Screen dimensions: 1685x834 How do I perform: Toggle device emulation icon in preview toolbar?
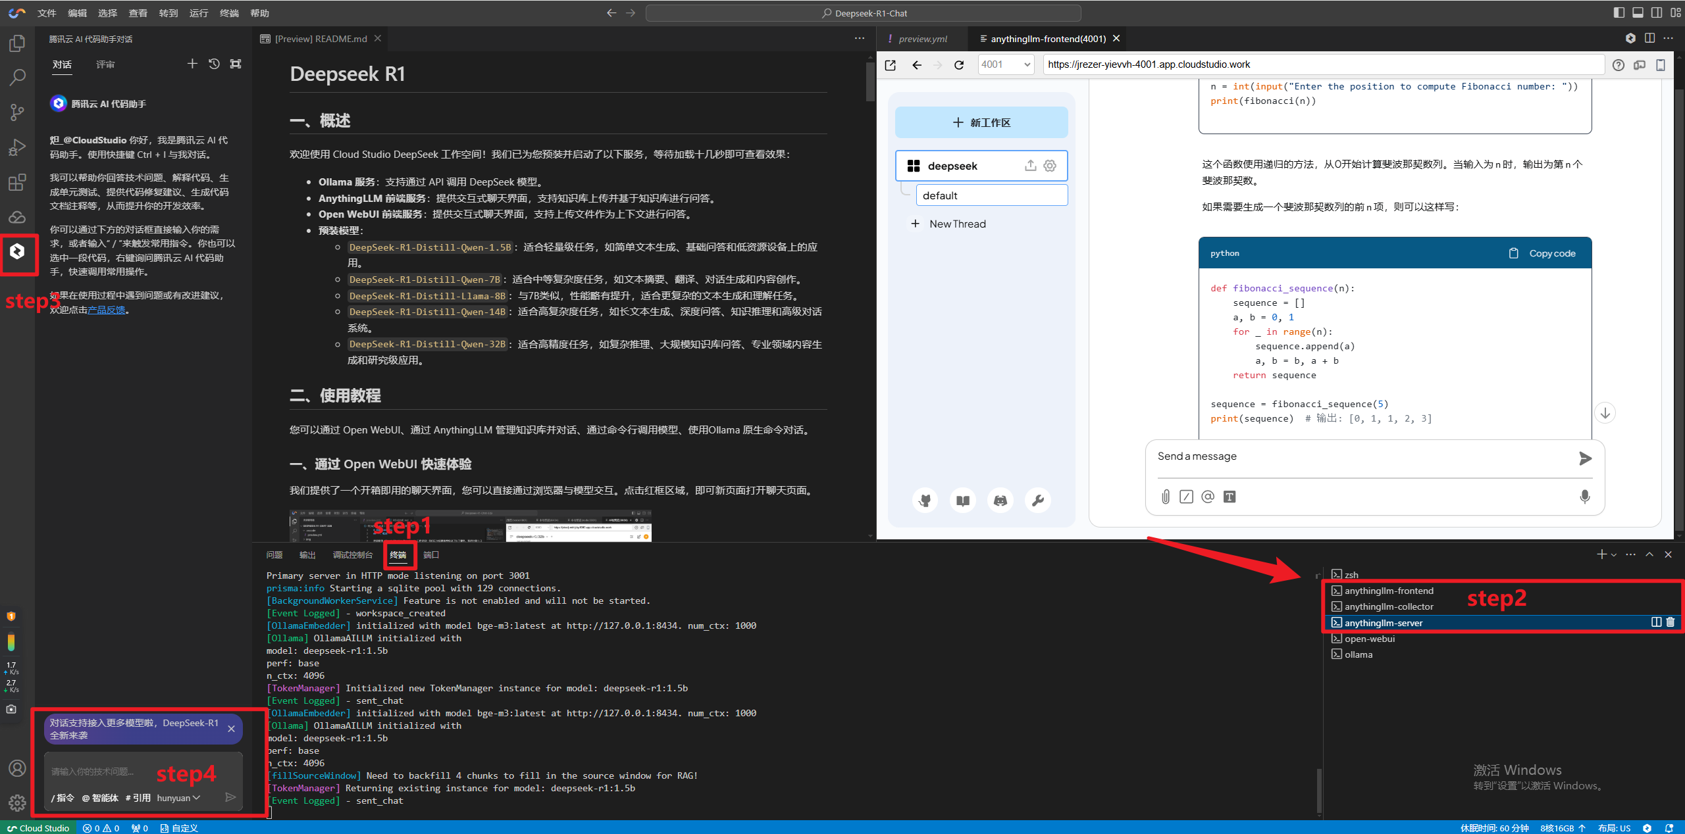point(1661,64)
